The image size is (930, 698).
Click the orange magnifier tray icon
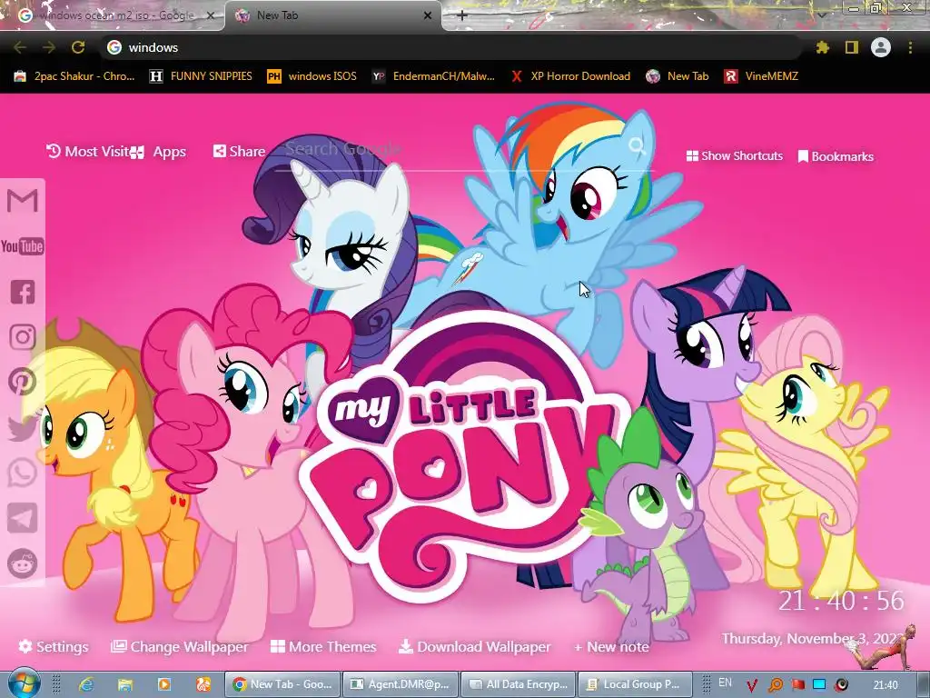[776, 685]
